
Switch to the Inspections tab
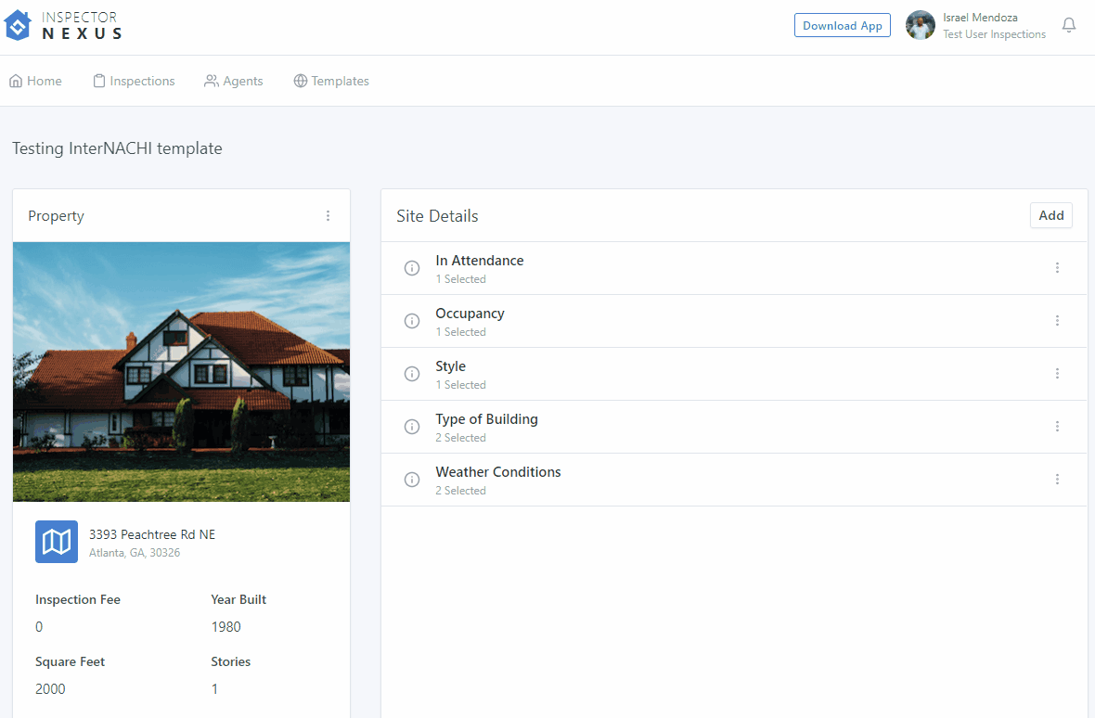point(134,81)
